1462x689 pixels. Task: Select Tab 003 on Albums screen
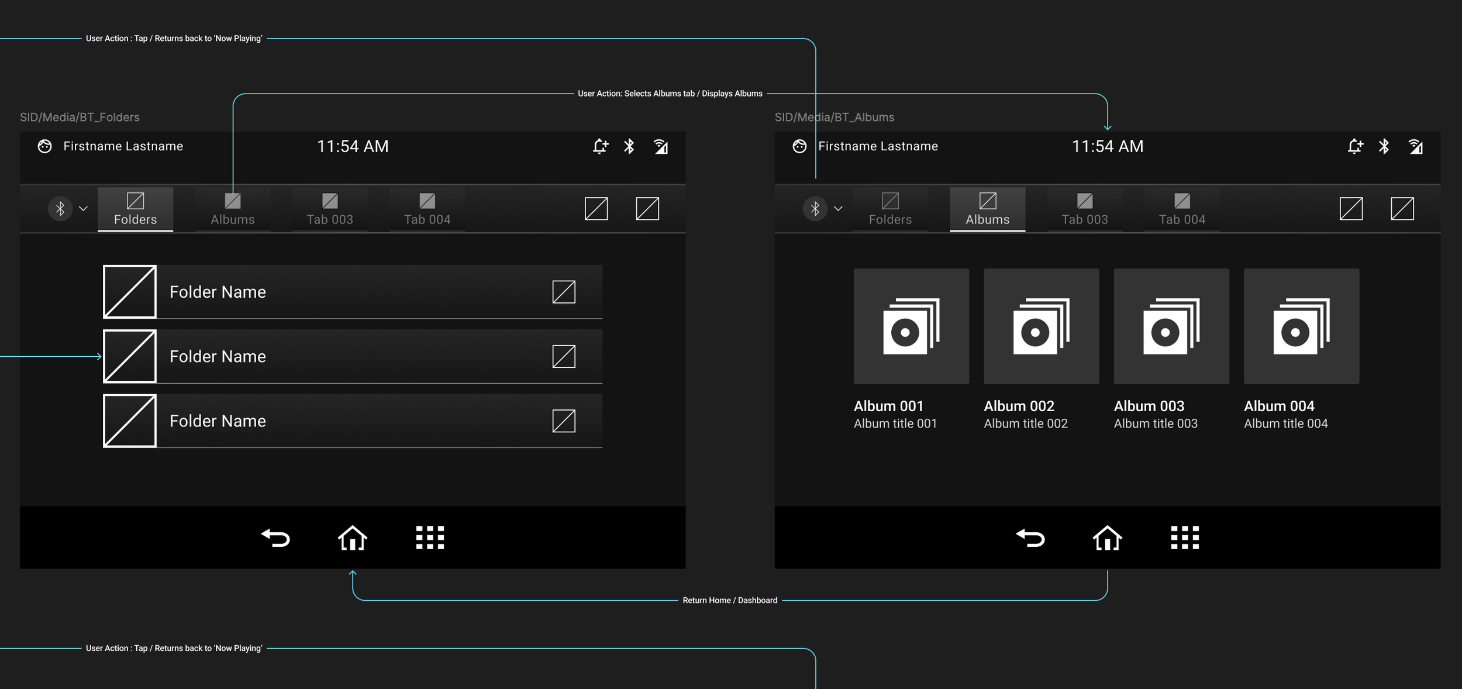(x=1084, y=209)
